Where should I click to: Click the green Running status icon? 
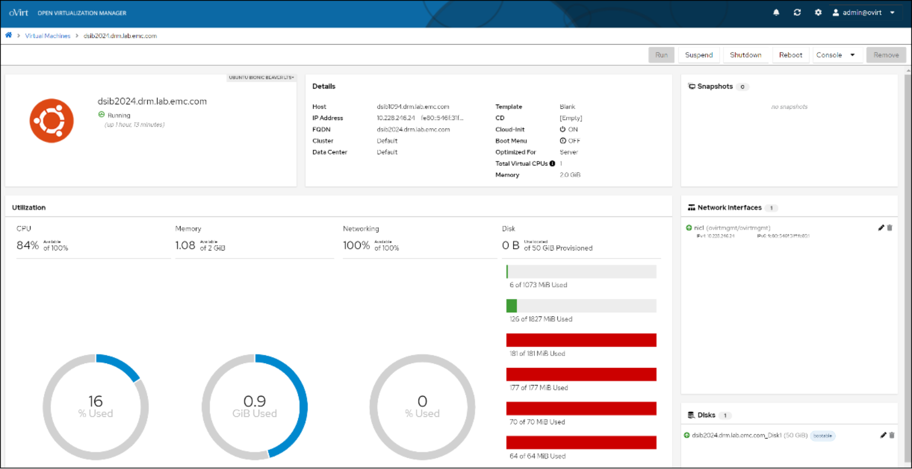pos(101,115)
